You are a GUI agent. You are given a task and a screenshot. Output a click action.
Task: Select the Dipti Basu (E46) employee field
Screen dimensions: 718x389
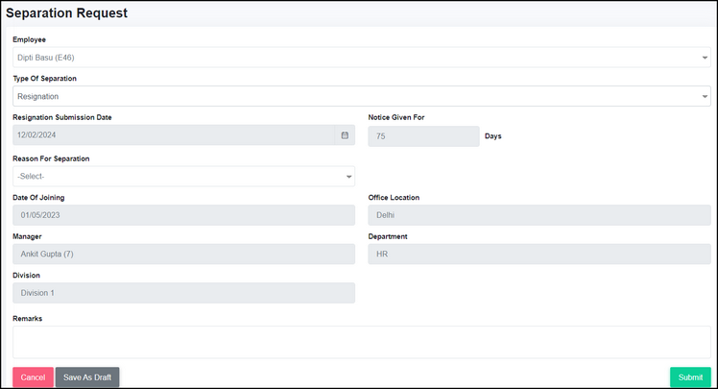(362, 58)
